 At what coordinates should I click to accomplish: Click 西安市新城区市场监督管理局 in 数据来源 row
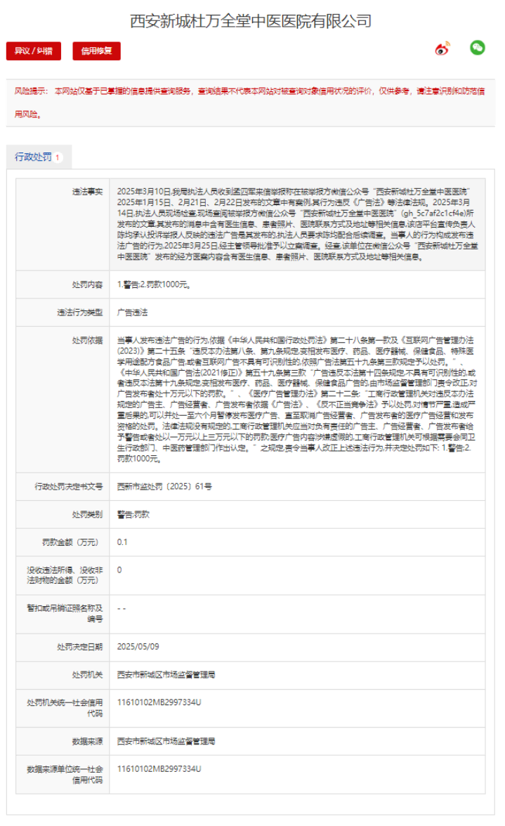[x=166, y=742]
